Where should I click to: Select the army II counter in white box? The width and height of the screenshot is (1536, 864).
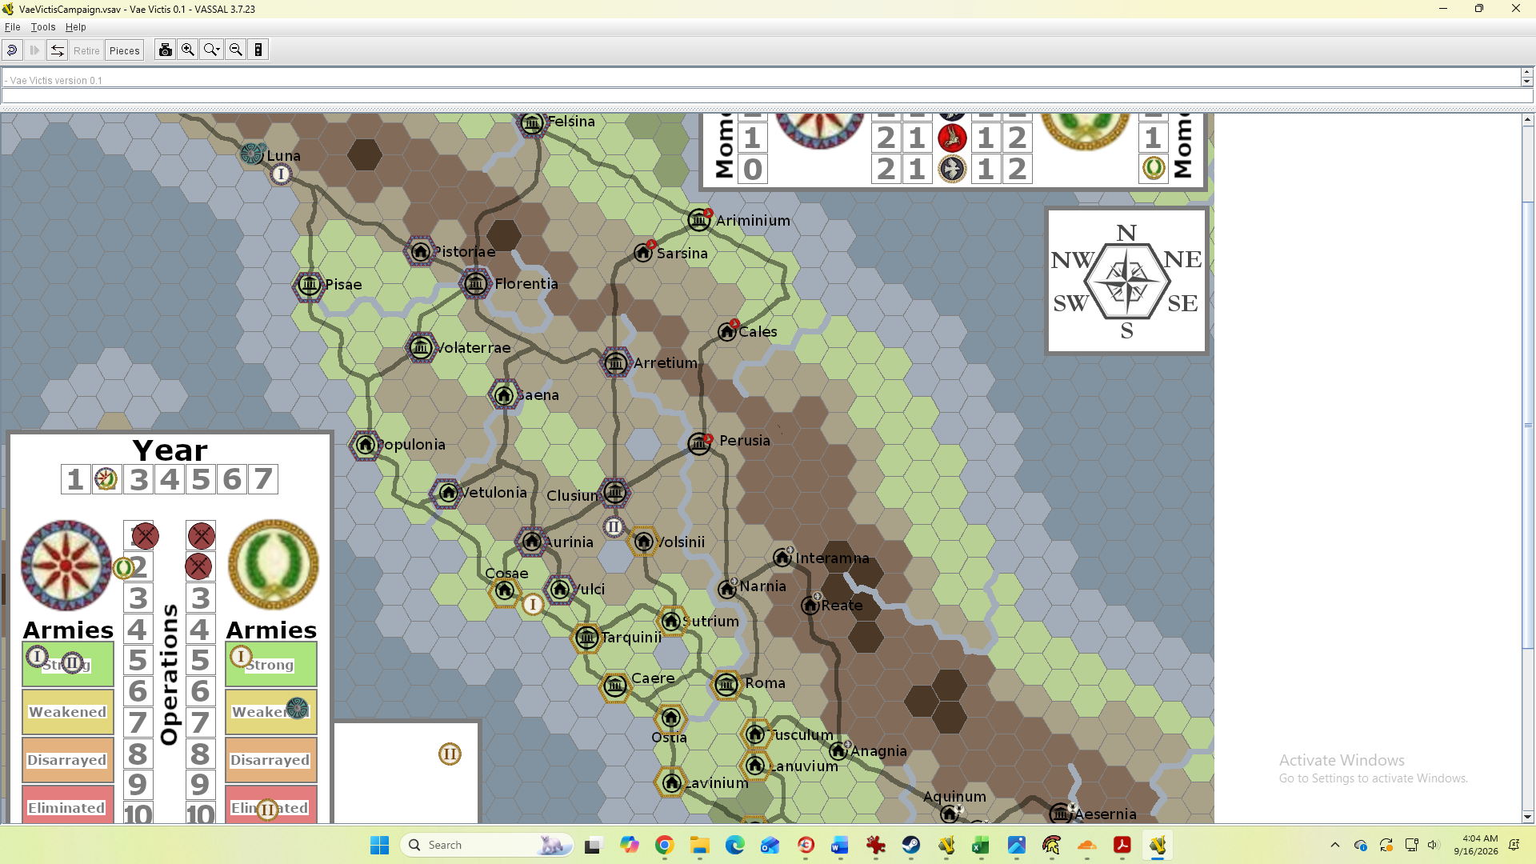pos(450,754)
